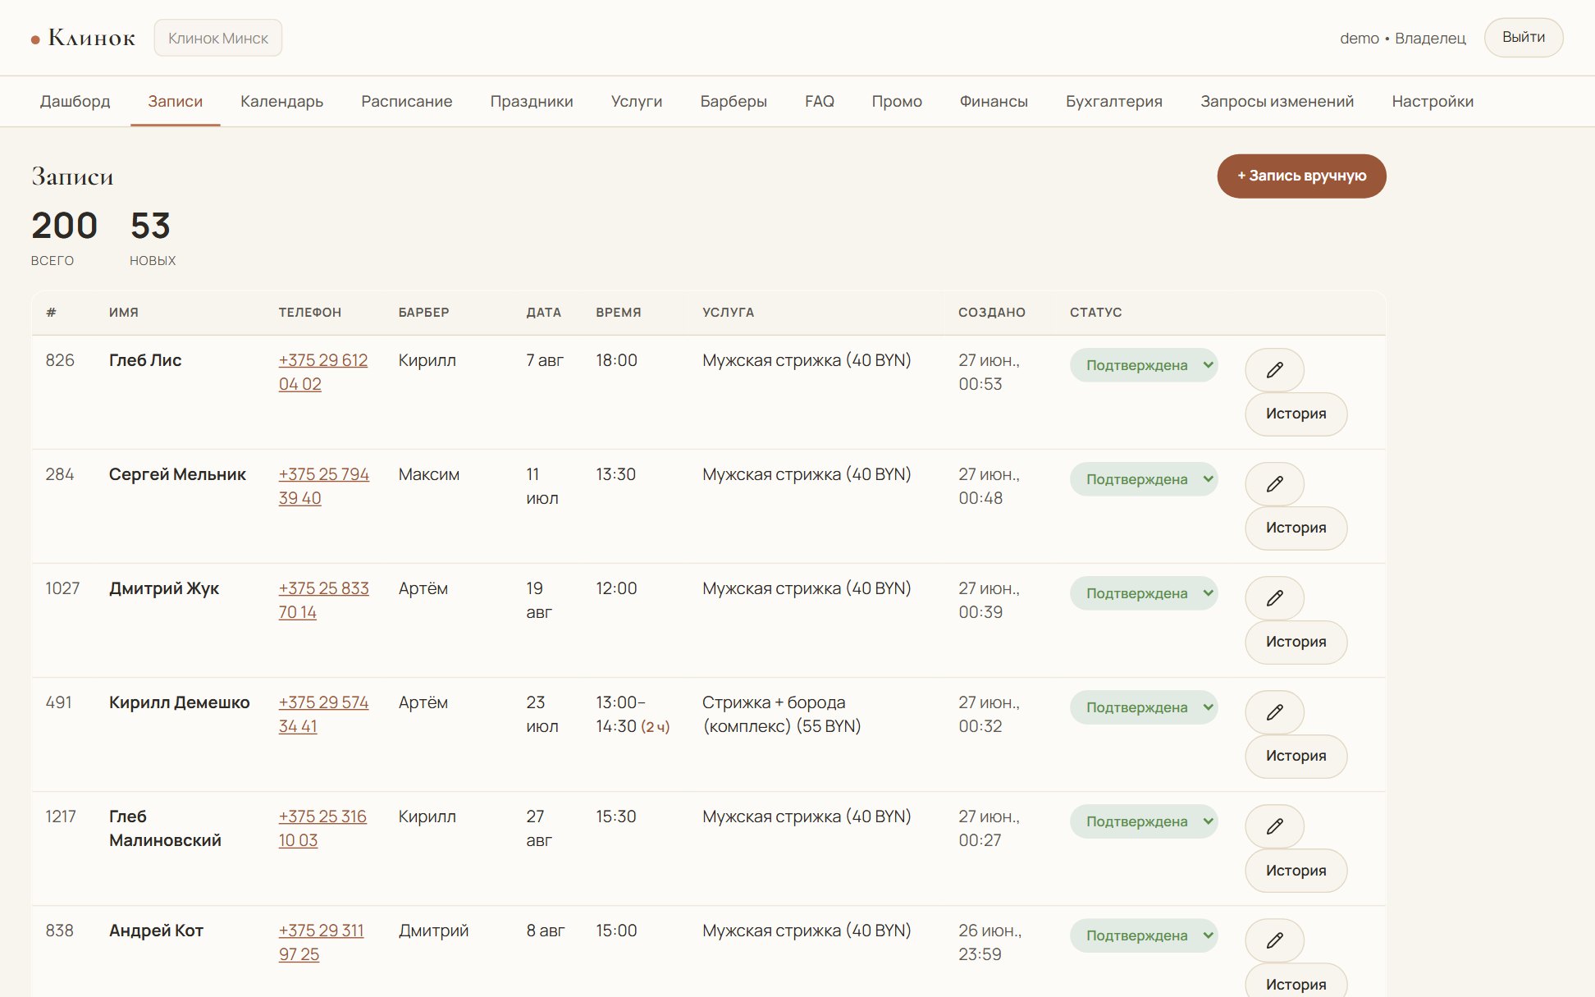This screenshot has width=1595, height=997.
Task: Open phone link +375 25 833 70 14
Action: pyautogui.click(x=324, y=600)
